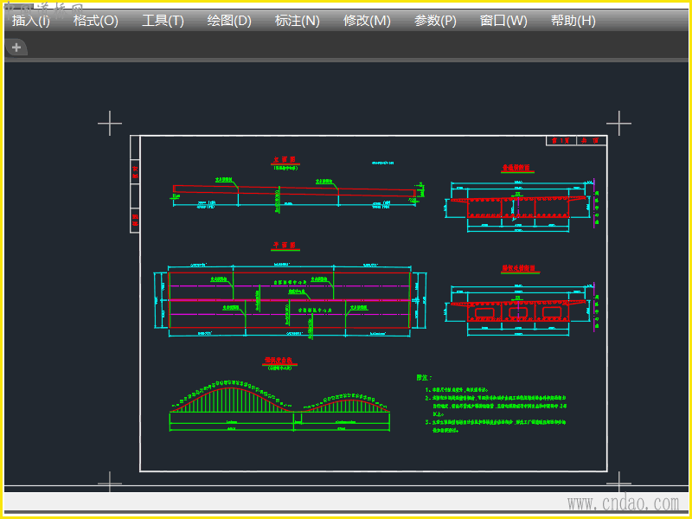The height and width of the screenshot is (519, 692).
Task: Select the lower cross-section with hollow cells
Action: point(517,310)
